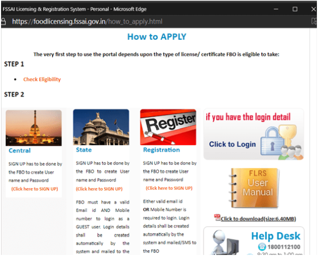Viewport: 318px width, 256px height.
Task: Click the SIGN UP link under State
Action: point(99,189)
